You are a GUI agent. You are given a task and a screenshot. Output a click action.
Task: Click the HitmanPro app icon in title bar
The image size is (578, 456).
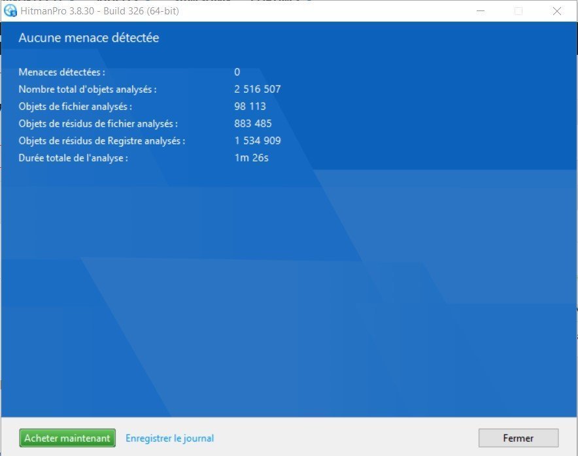[x=10, y=10]
